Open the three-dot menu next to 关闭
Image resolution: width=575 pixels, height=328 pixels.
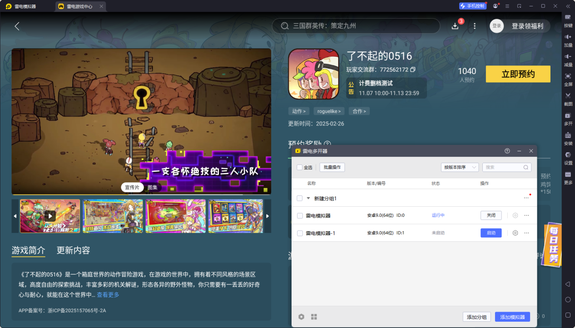[526, 215]
